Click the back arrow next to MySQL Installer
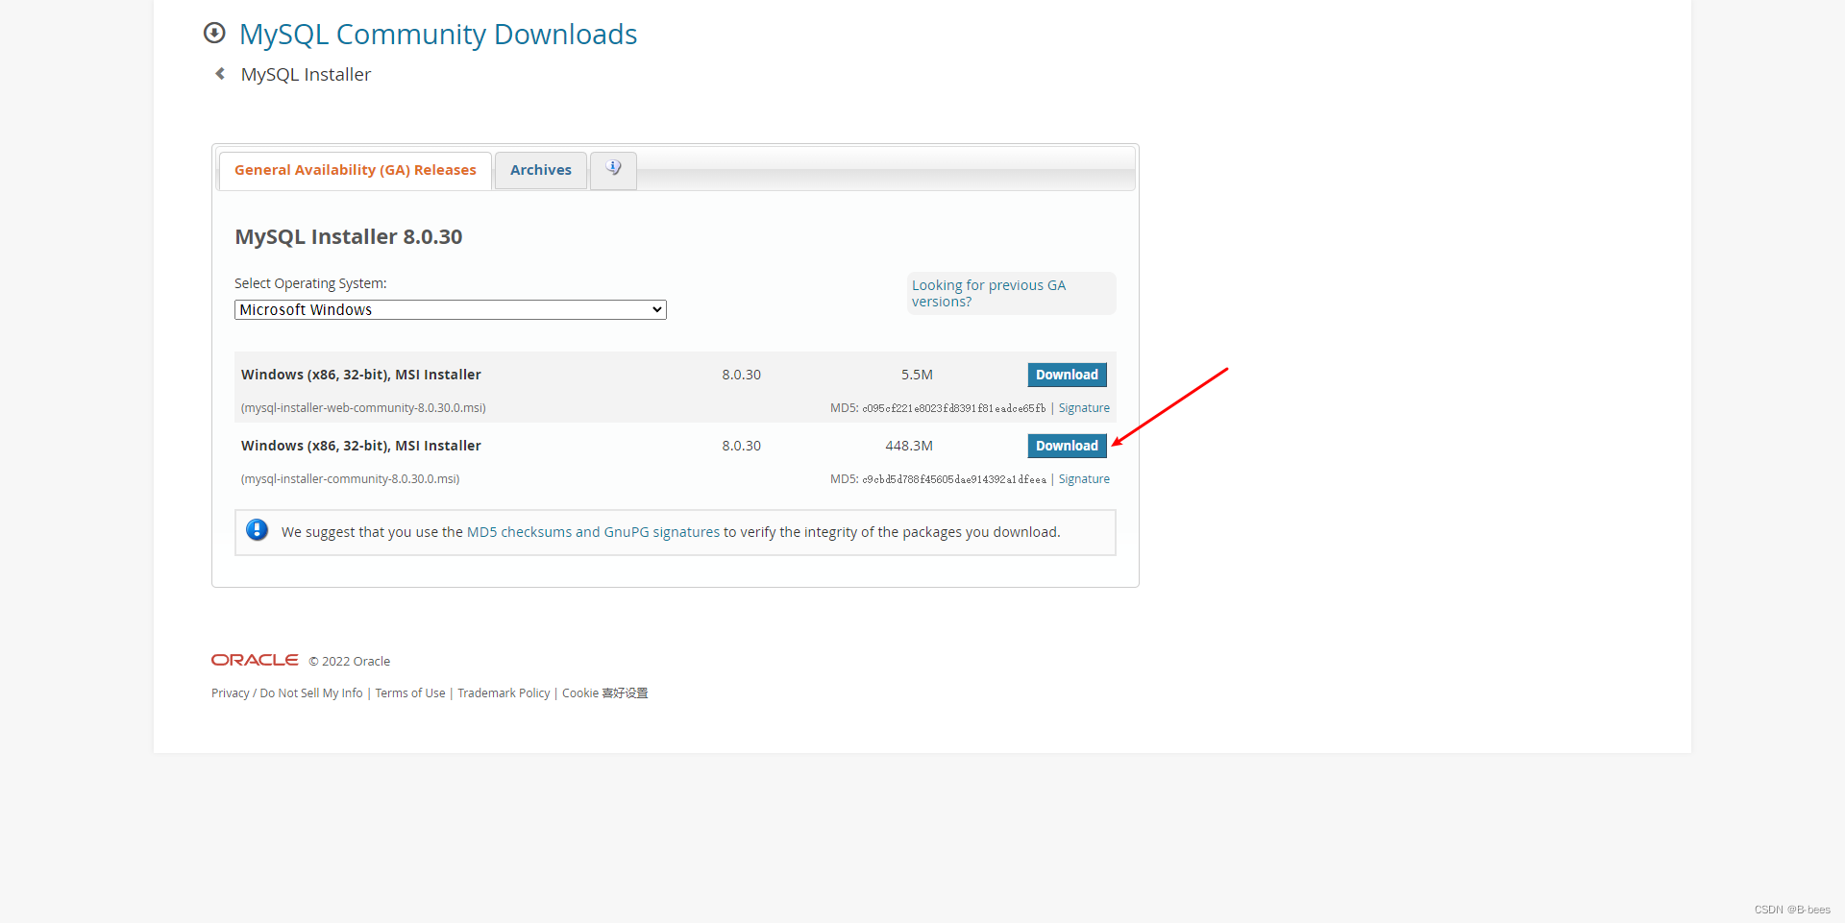The image size is (1845, 923). (x=220, y=74)
